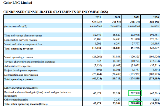Screen dimensions: 161x106
Task: Click the highlighted 208,018 total value
Action: click(136, 103)
